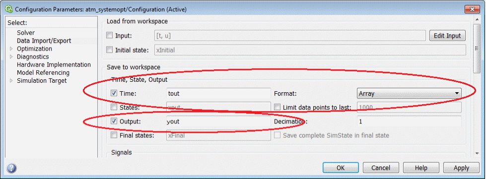
Task: Expand the Optimization tree node
Action: point(11,49)
